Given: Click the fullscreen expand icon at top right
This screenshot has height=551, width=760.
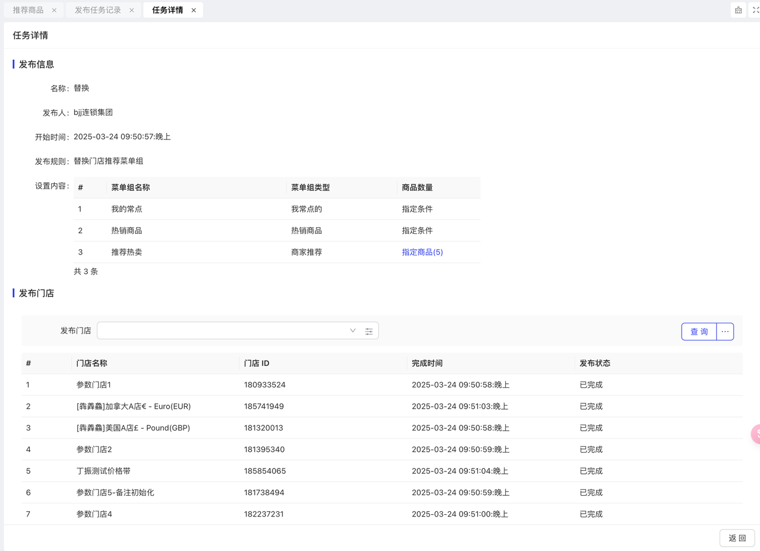Looking at the screenshot, I should click(x=755, y=10).
